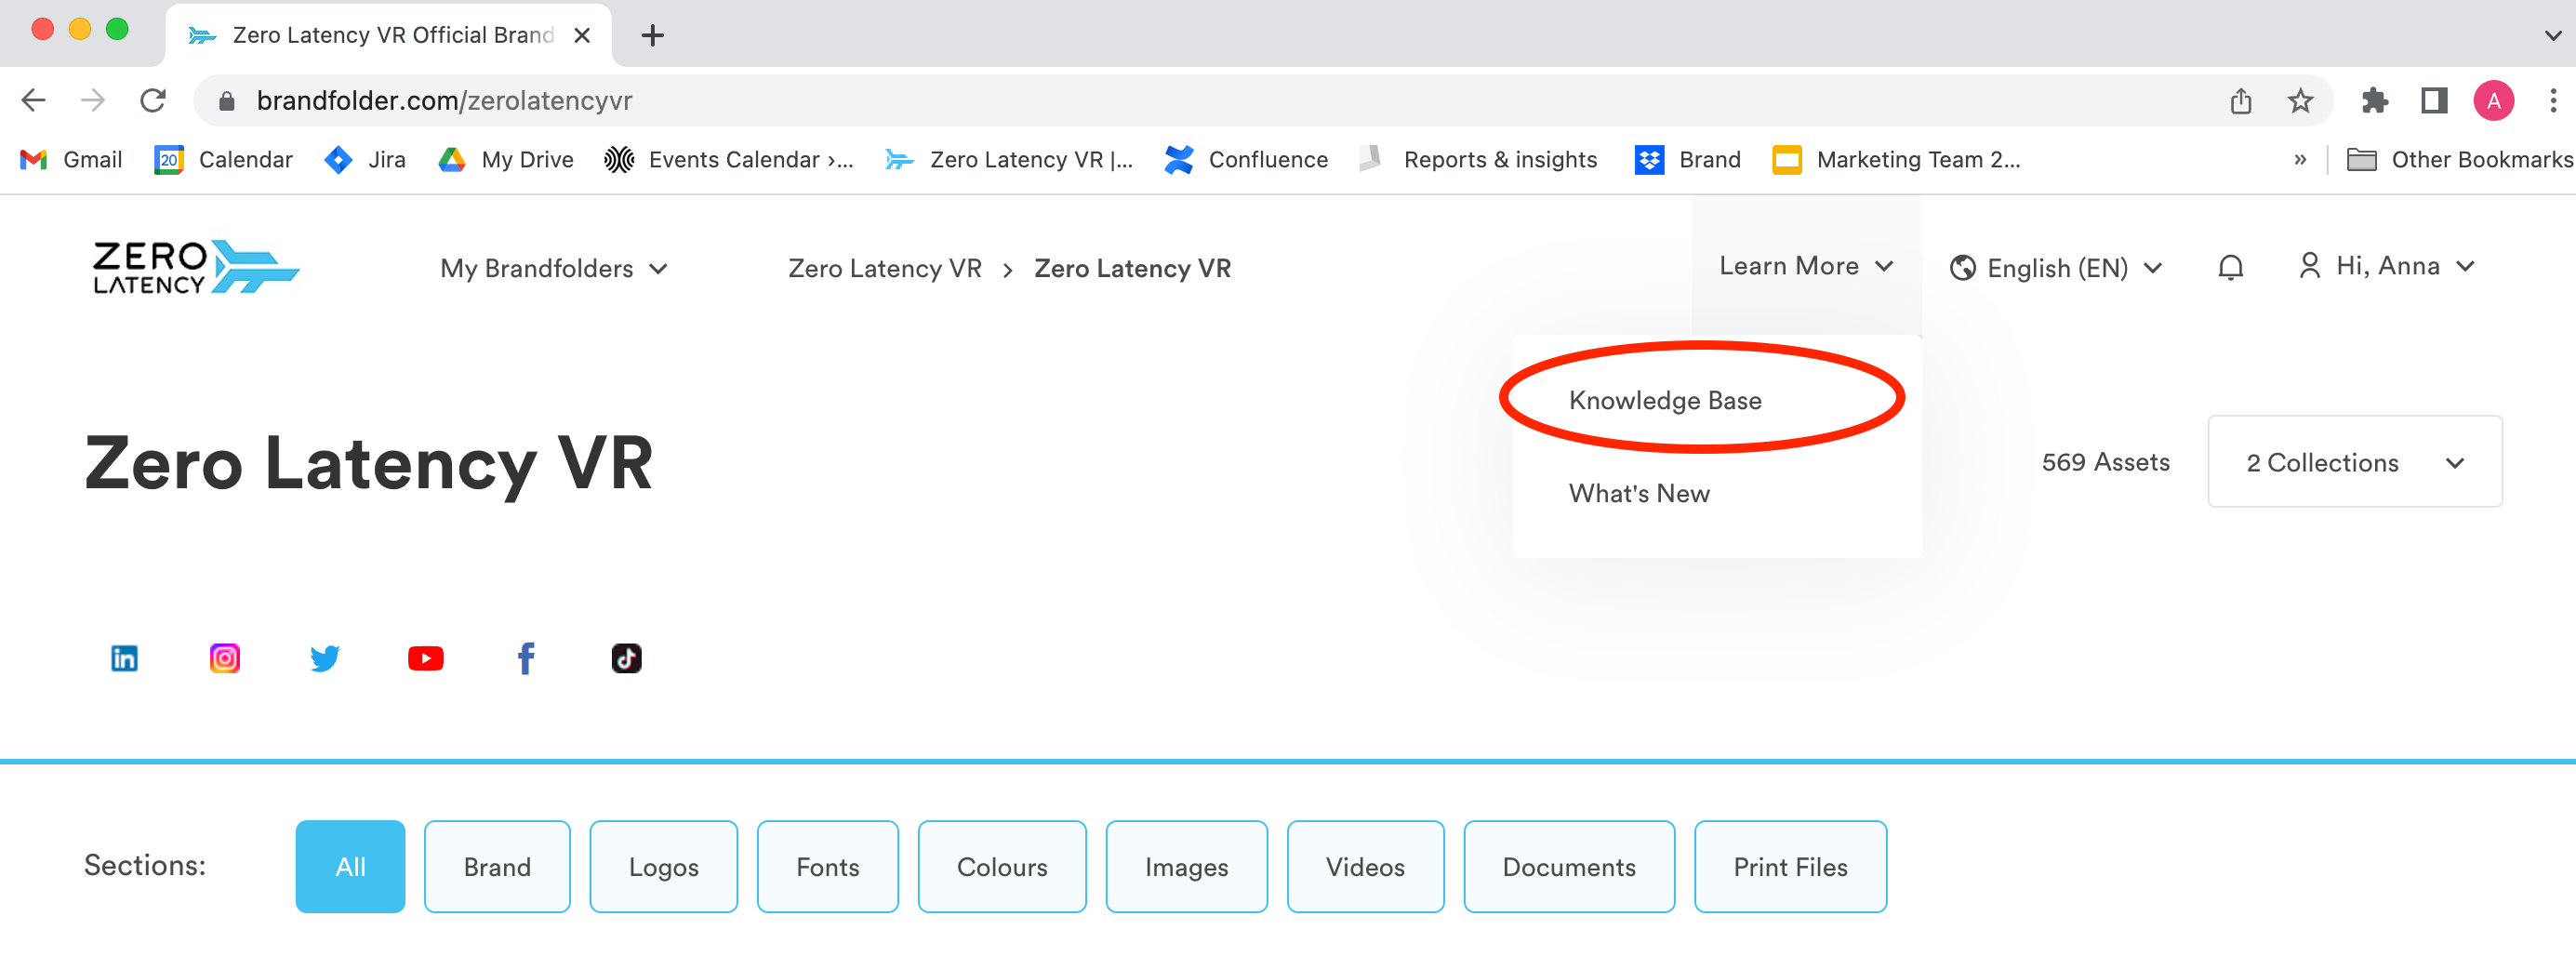This screenshot has height=969, width=2576.
Task: Filter by the Images section
Action: point(1187,867)
